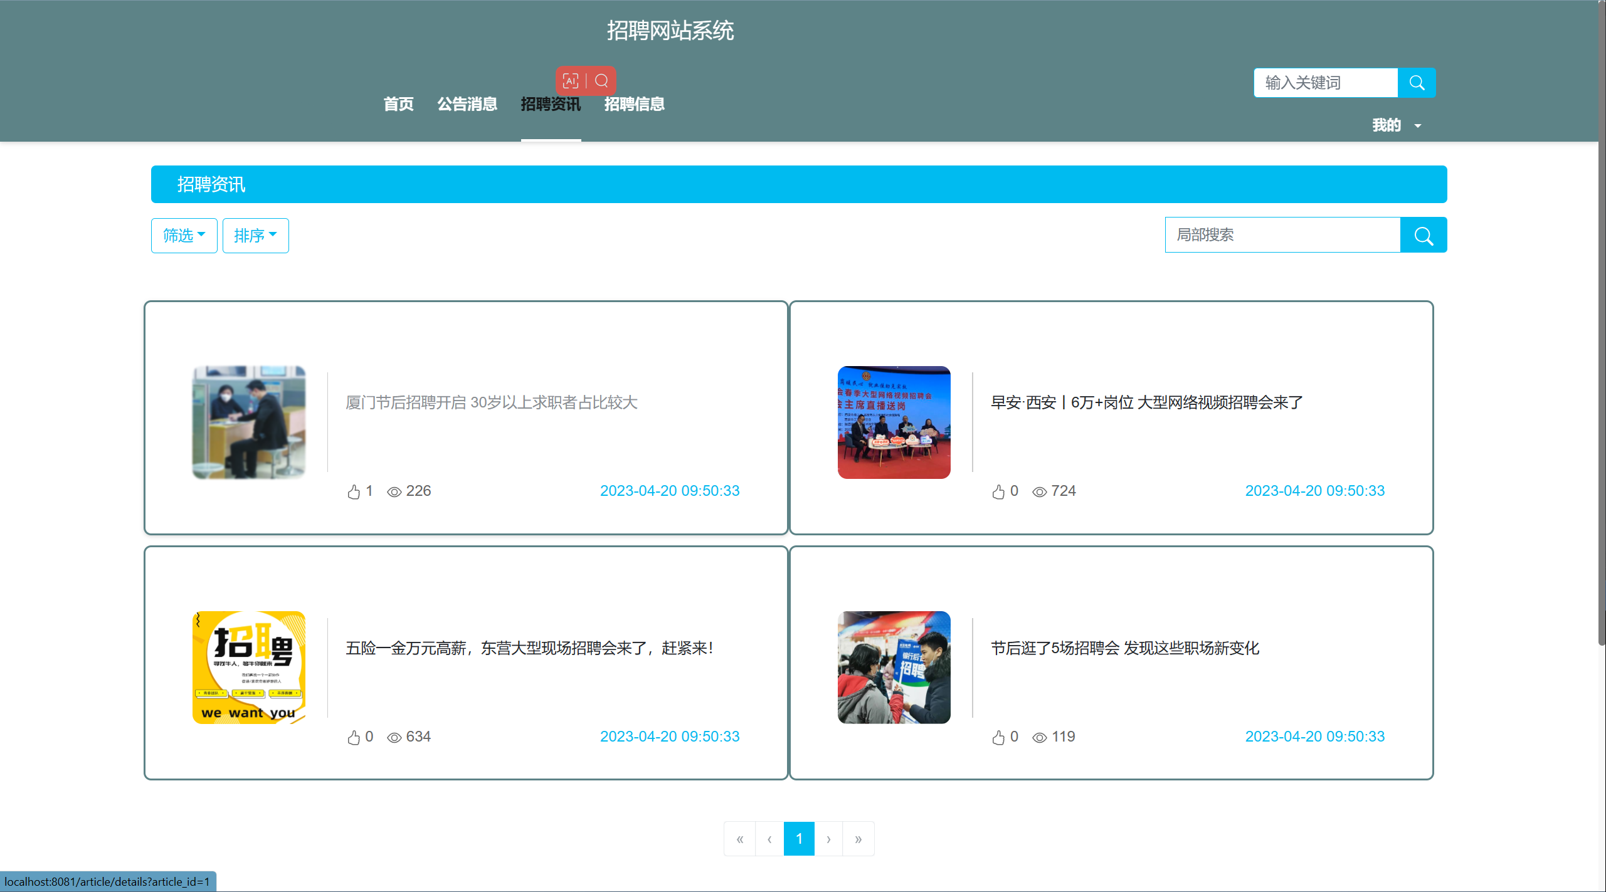Click page 1 pagination button

(798, 839)
